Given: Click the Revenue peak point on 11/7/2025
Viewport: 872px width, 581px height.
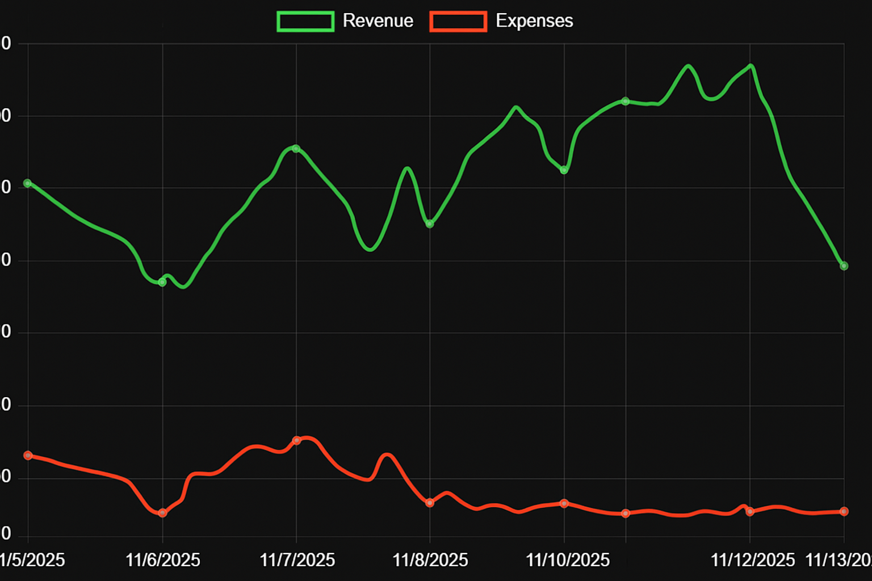Looking at the screenshot, I should [295, 148].
